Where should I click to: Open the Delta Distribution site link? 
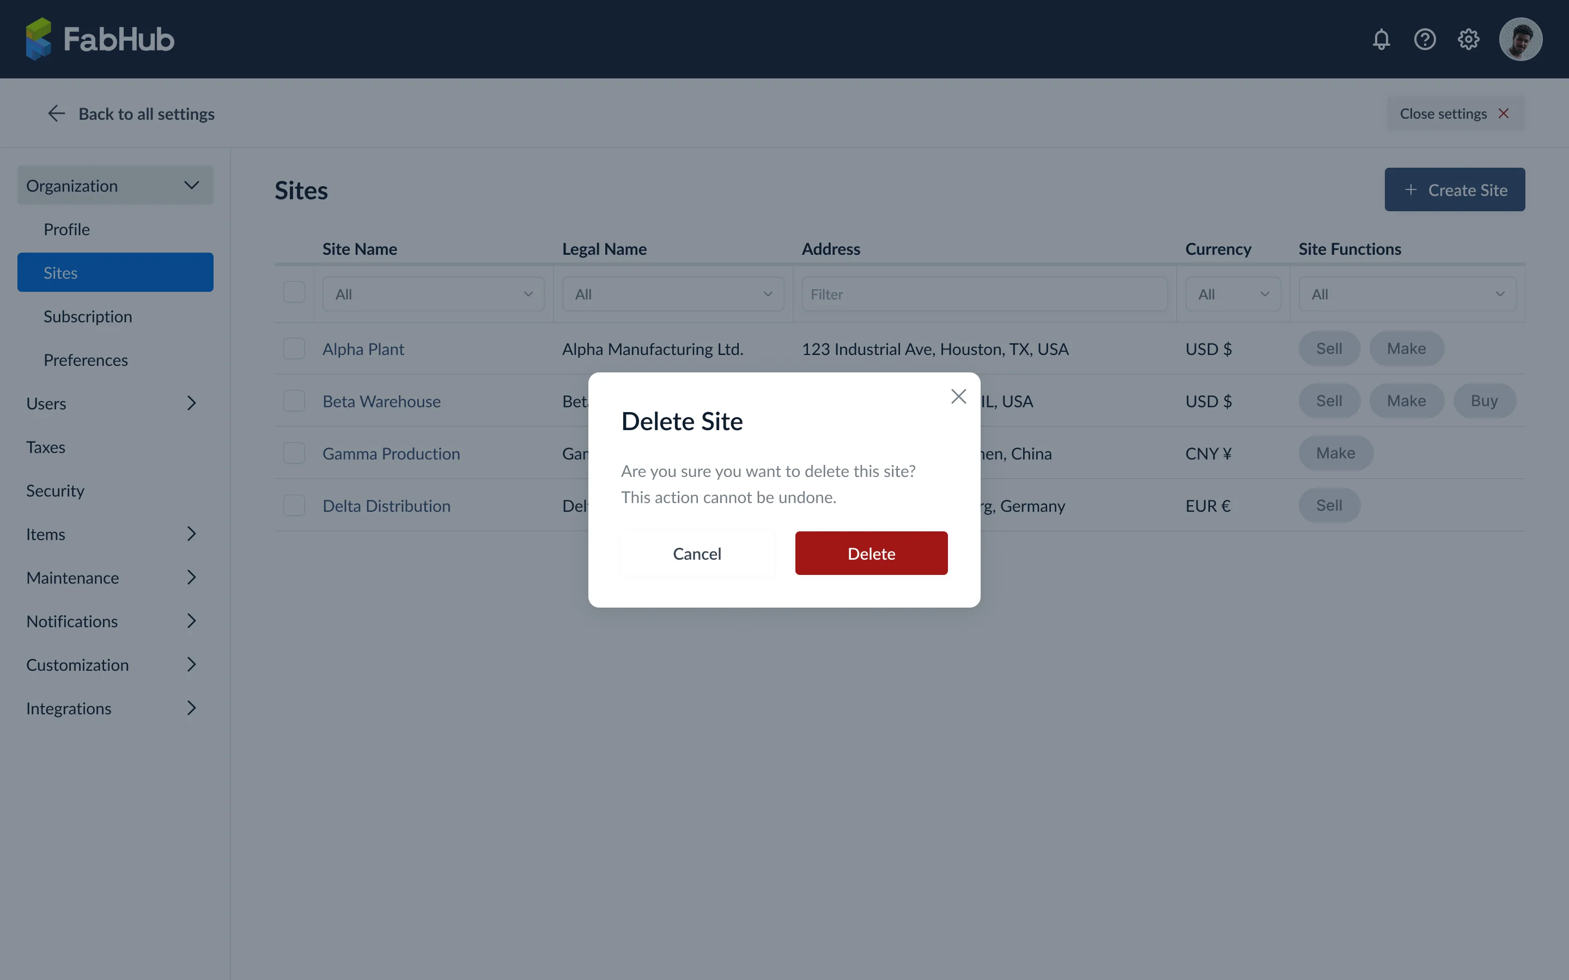[386, 506]
